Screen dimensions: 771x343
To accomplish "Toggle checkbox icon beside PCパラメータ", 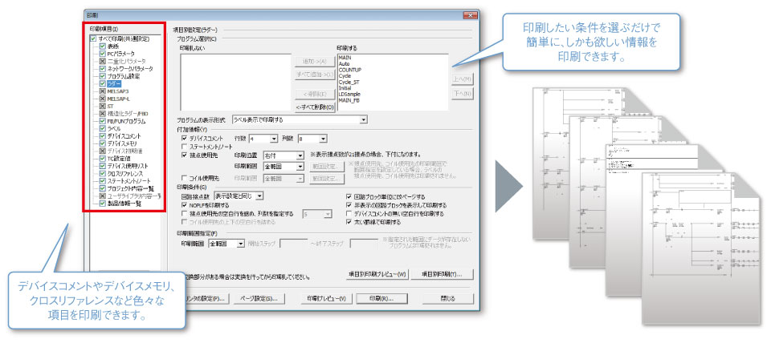I will coord(102,54).
